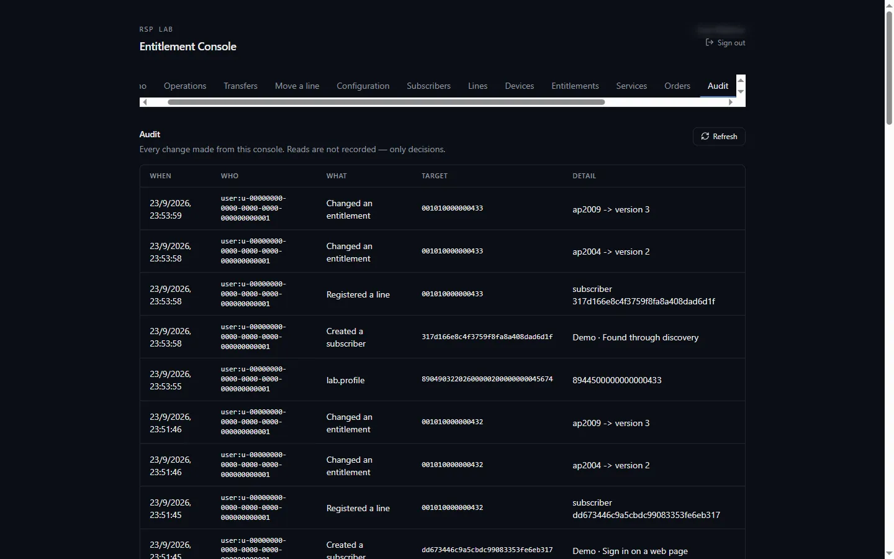
Task: Click the tab bar right scroll arrow
Action: point(731,102)
